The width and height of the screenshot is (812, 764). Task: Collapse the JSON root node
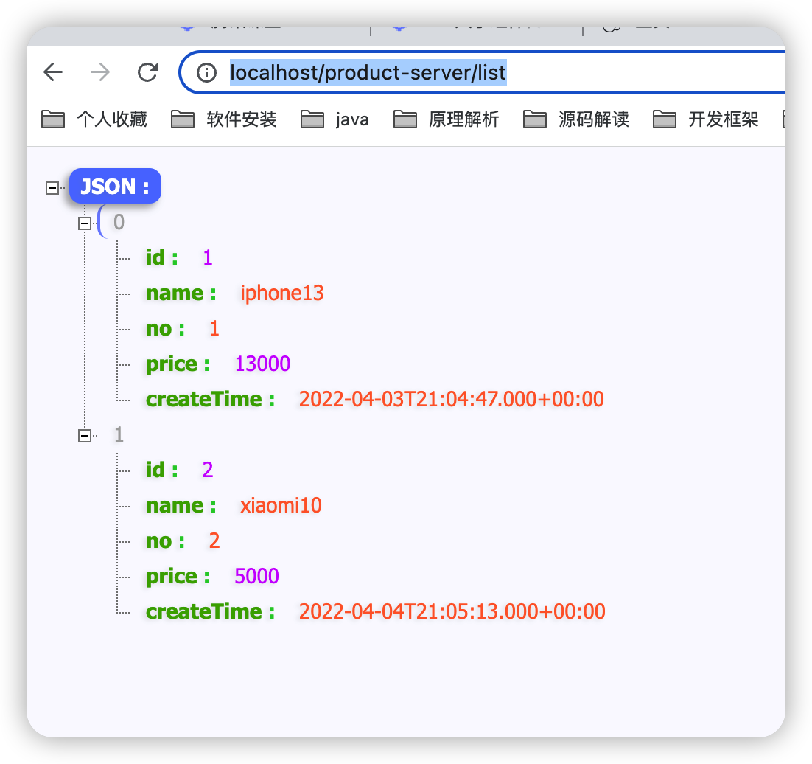click(x=52, y=187)
